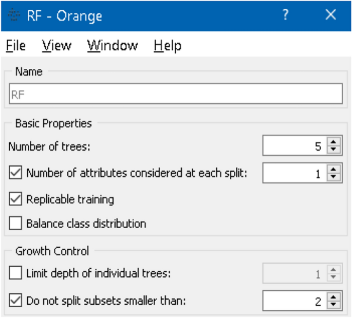352x318 pixels.
Task: Decrease attributes per split with down arrow
Action: tap(334, 177)
